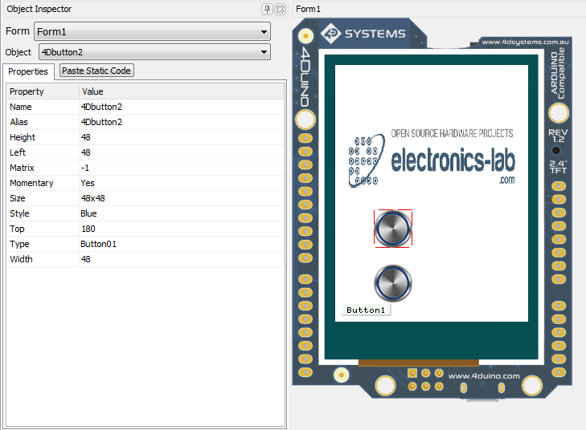The image size is (586, 430).
Task: Select the Name property row label
Action: coord(21,107)
